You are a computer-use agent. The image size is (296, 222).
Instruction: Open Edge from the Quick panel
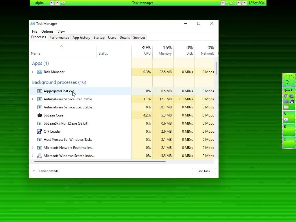pos(291,96)
